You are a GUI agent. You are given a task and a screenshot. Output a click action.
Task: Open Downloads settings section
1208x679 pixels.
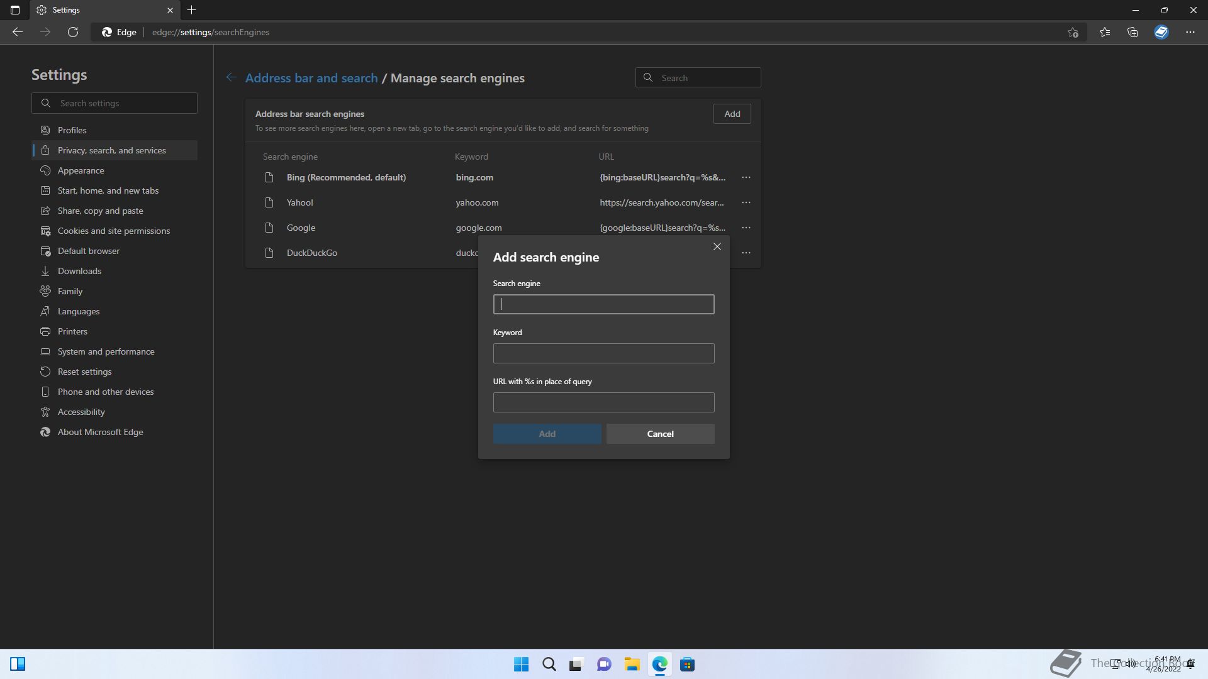coord(115,271)
